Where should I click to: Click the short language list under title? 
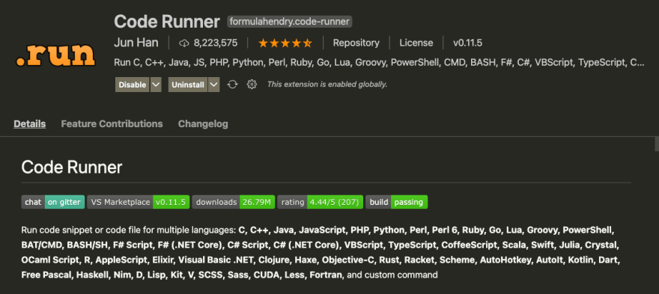click(379, 63)
